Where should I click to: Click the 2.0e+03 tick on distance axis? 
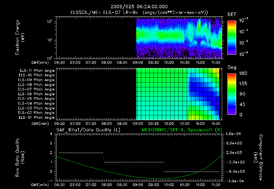(x=234, y=153)
